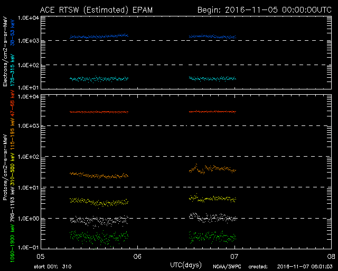The height and width of the screenshot is (271, 338).
Task: Click the Electrons/cm2-s-sr-MeV axis label
Action: pos(5,53)
